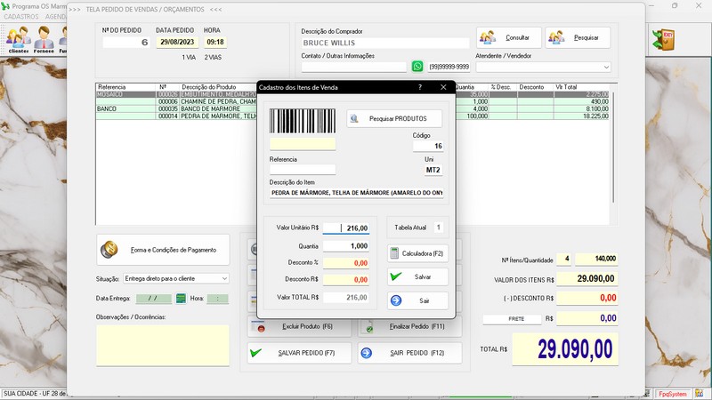Click green check icon on SALVAR PEDIDO
This screenshot has width=712, height=400.
click(255, 352)
